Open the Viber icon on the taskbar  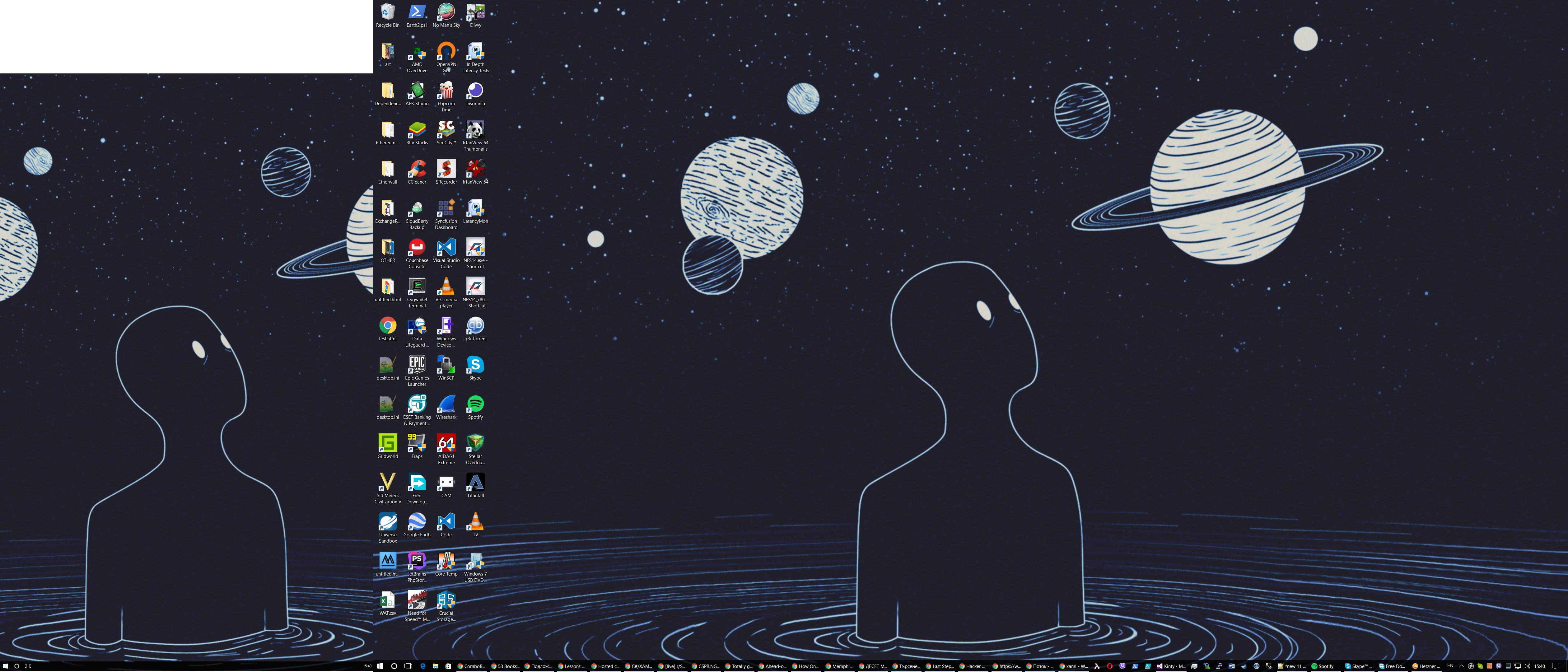(1122, 666)
